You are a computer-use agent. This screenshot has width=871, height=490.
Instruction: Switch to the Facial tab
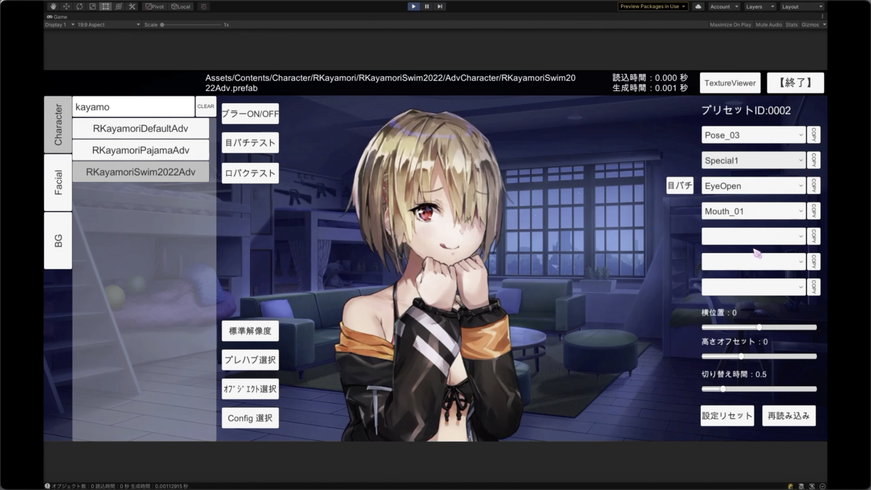tap(58, 182)
